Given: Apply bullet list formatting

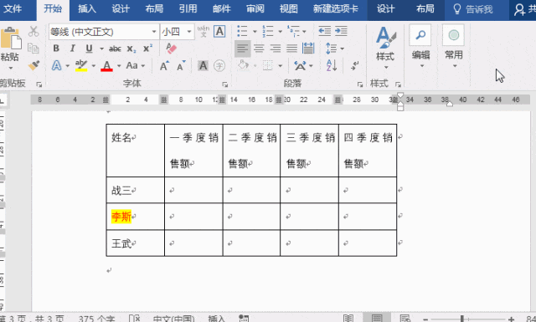Looking at the screenshot, I should [x=242, y=31].
